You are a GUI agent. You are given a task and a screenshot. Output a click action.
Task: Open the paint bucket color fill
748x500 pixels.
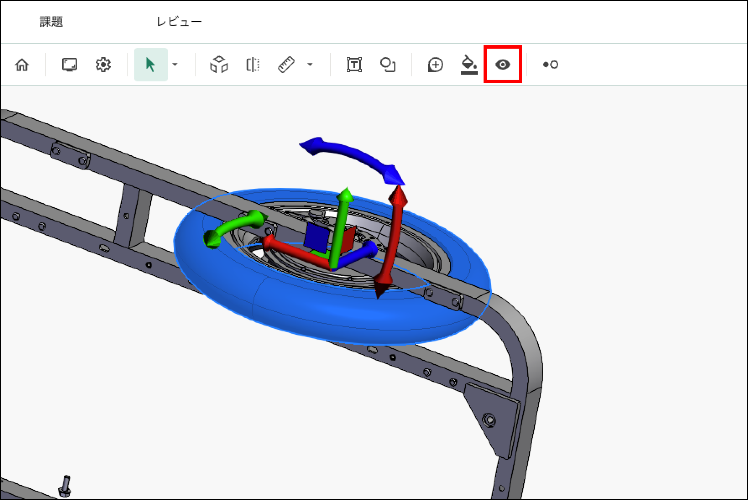click(469, 65)
